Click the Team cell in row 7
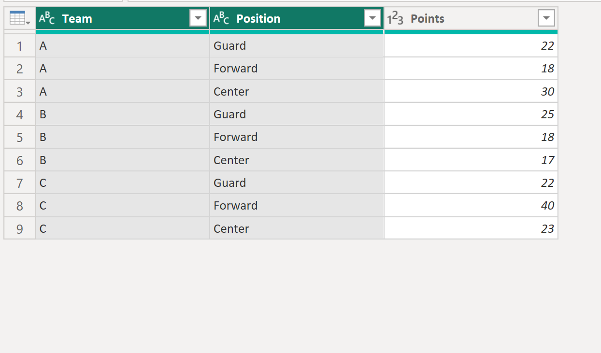601x353 pixels. click(123, 183)
